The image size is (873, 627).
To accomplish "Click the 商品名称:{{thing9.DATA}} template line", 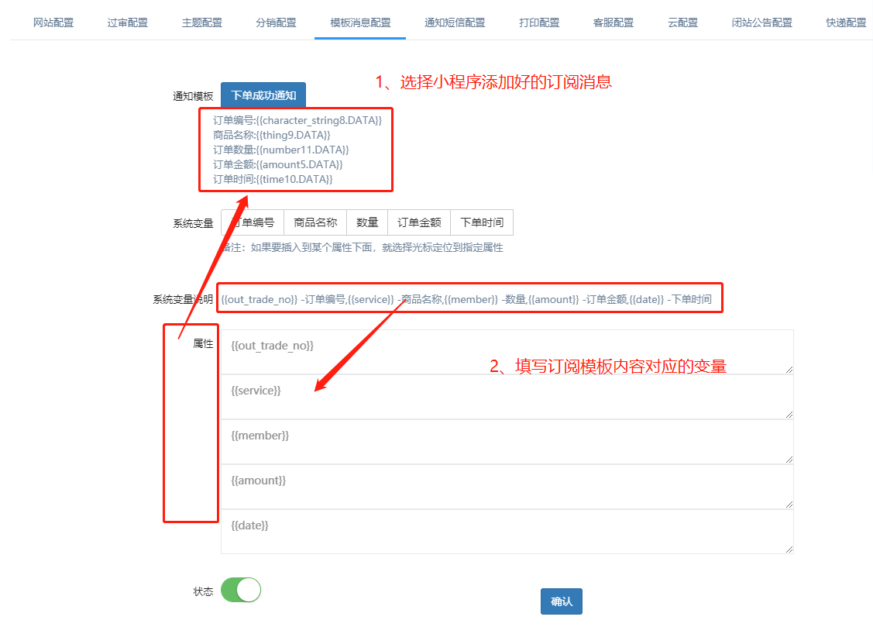I will 272,135.
